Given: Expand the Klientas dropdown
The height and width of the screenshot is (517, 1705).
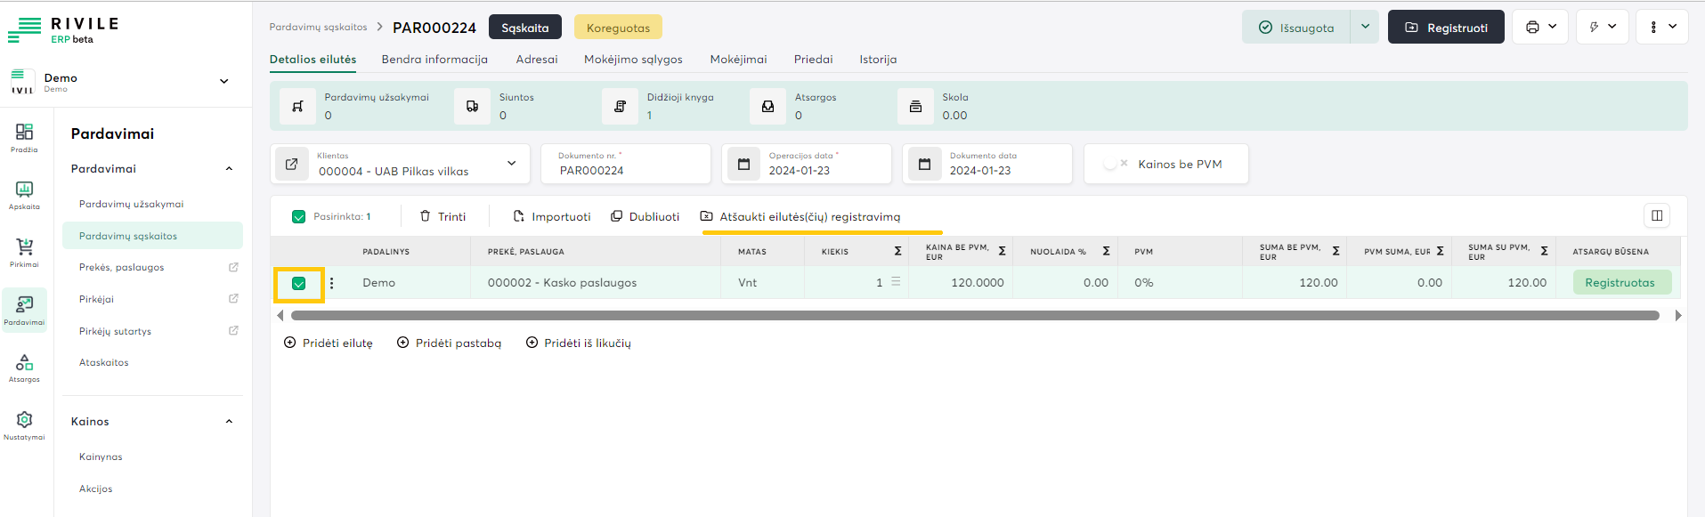Looking at the screenshot, I should [x=511, y=164].
